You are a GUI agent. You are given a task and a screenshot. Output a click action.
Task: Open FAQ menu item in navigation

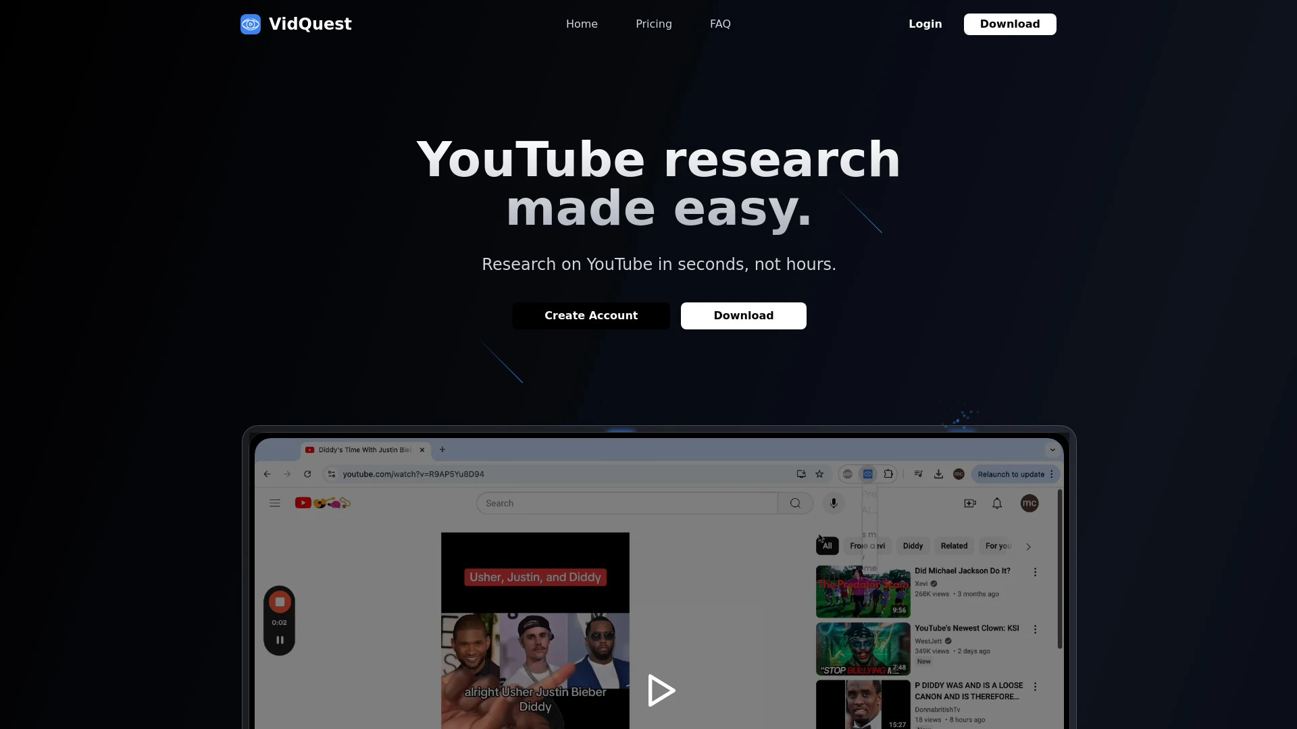point(721,24)
